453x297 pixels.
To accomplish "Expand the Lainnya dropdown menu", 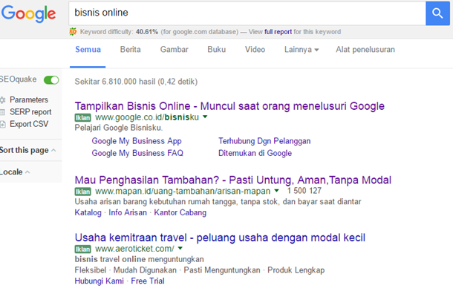I will [302, 50].
